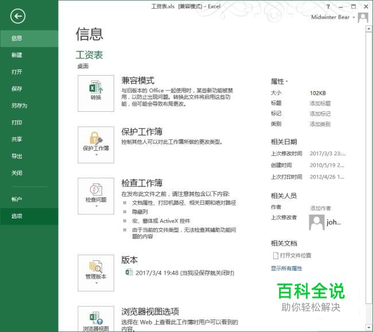This screenshot has height=332, width=373.
Task: Click the scrollbar up arrow
Action: (x=369, y=29)
